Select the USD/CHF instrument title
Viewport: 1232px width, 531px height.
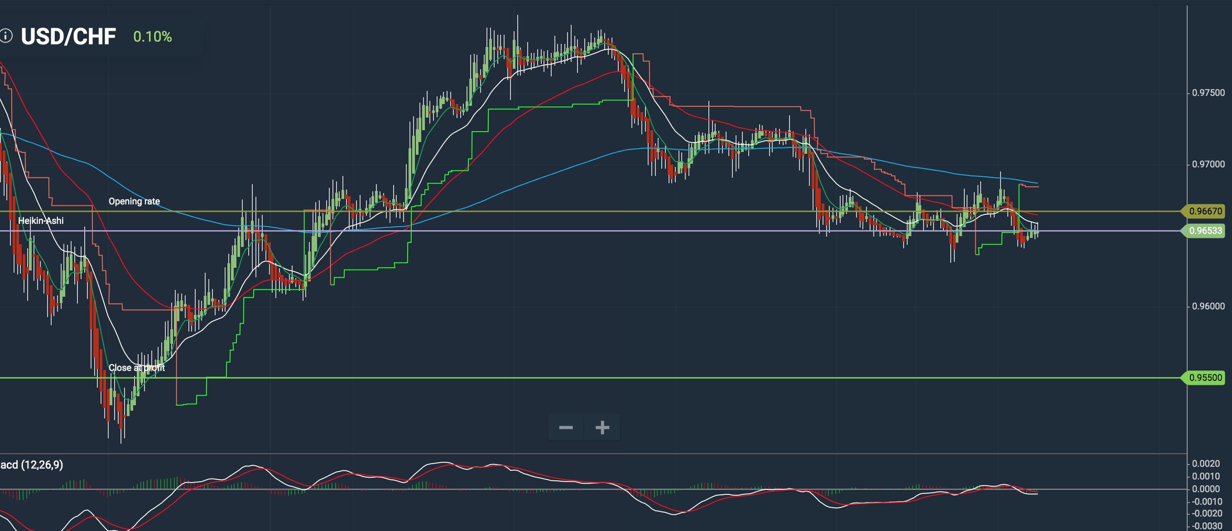68,36
